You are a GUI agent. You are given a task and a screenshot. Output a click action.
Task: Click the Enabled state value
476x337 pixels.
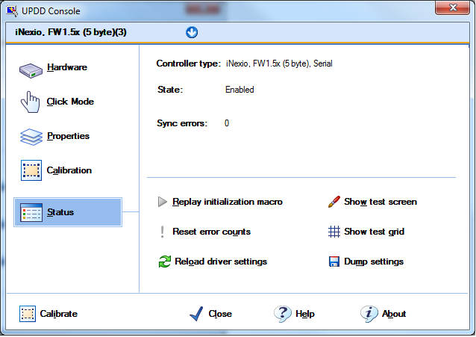coord(239,90)
